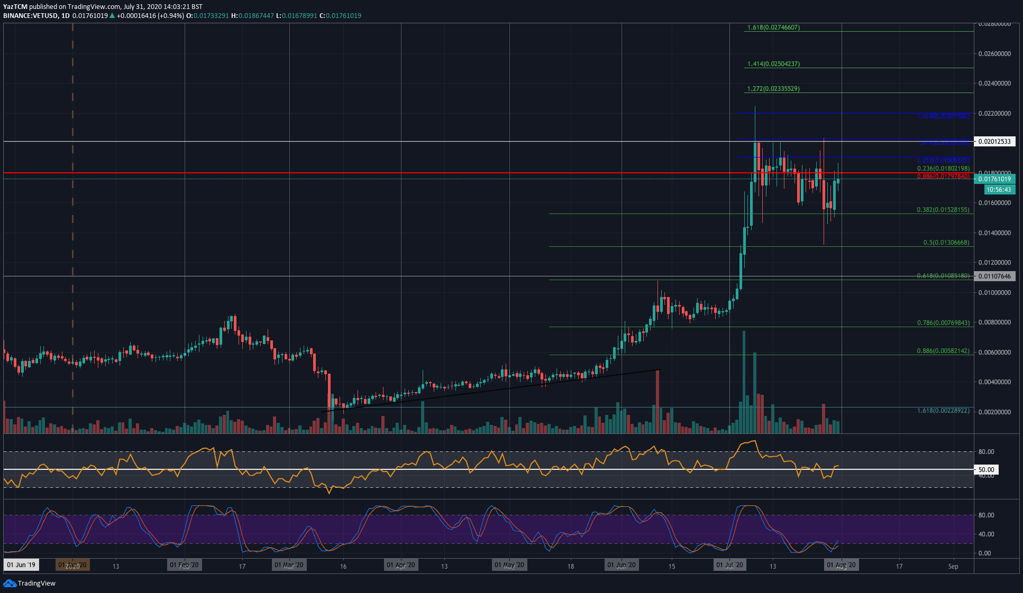Click the 0.382(0.01528155) retracement label
1023x593 pixels.
tap(943, 210)
